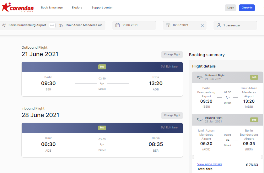Click the return date calendar icon

click(x=168, y=25)
